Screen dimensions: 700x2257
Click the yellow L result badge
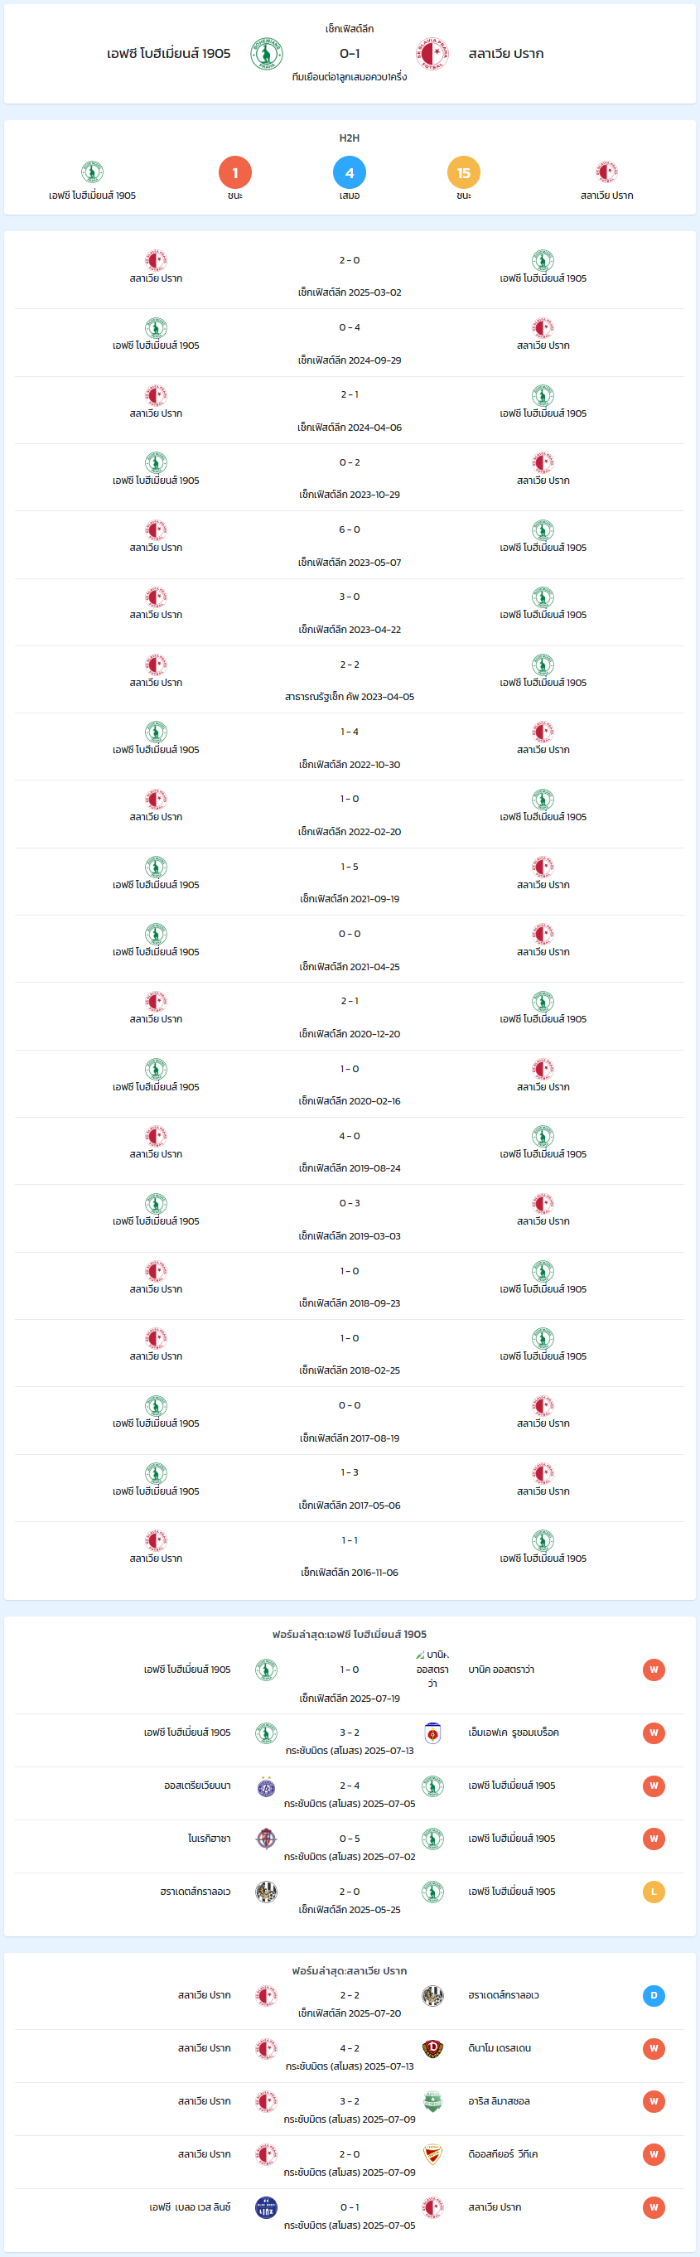point(654,1892)
